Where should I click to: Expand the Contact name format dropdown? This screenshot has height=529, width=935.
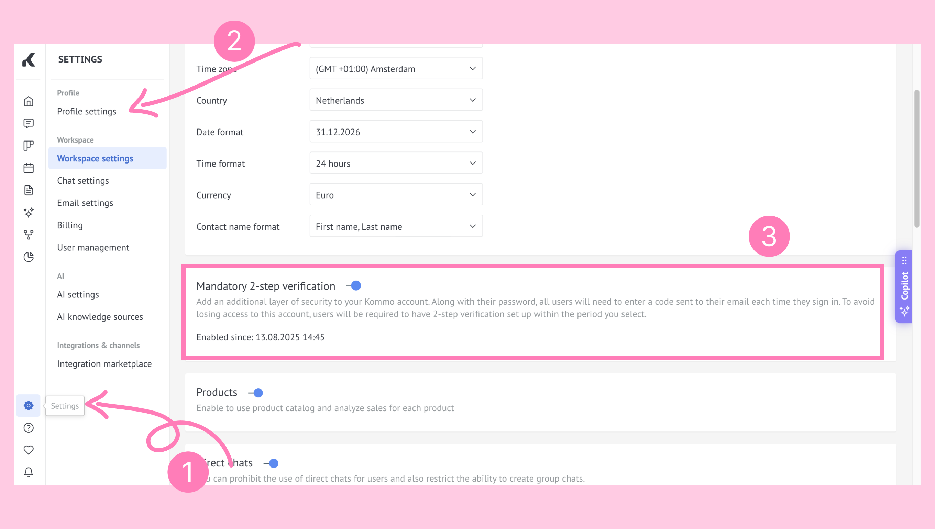(x=396, y=226)
